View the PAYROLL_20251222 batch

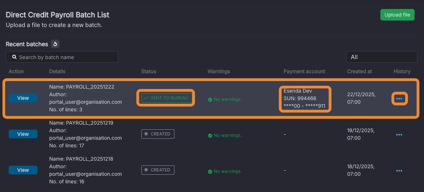pyautogui.click(x=23, y=98)
